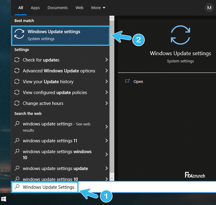Open Windows Update settings best match
216x205 pixels.
click(60, 36)
